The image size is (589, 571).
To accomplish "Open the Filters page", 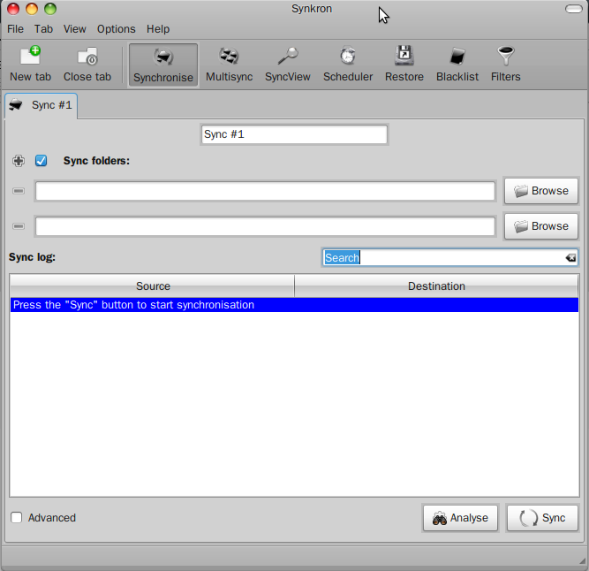I will coord(506,65).
